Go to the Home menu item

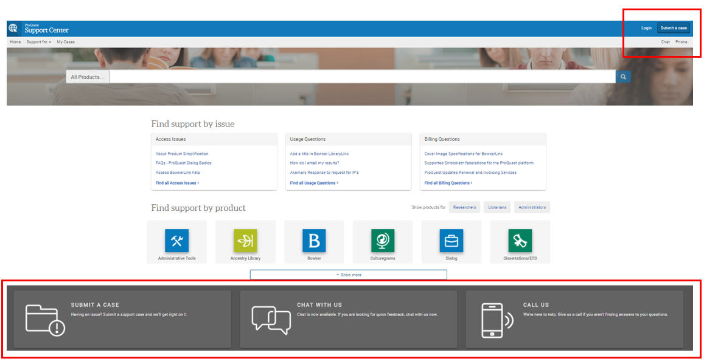coord(15,42)
